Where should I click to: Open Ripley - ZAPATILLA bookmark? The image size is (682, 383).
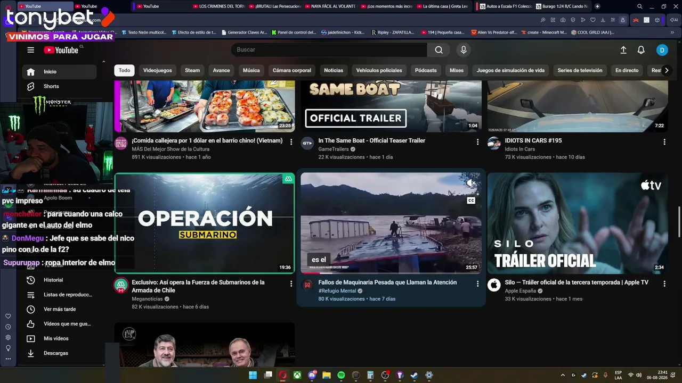[x=393, y=32]
